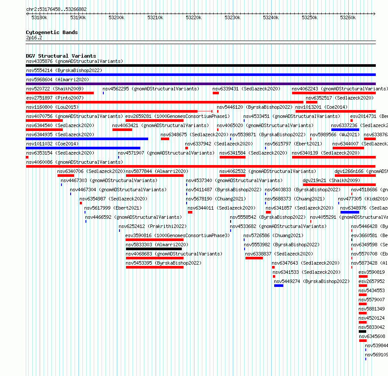Click the nsv6344935 blue variant bar
The height and width of the screenshot is (376, 388).
point(87,139)
